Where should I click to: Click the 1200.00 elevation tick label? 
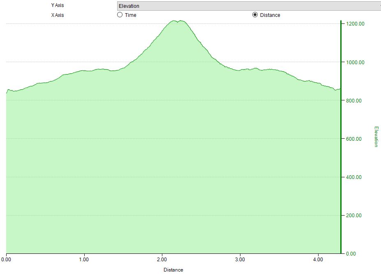(356, 24)
